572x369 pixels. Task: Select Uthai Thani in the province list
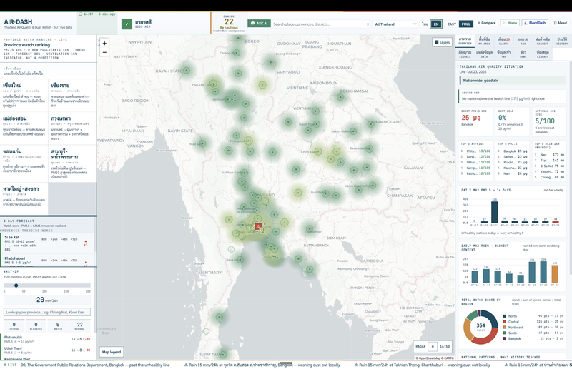47,350
